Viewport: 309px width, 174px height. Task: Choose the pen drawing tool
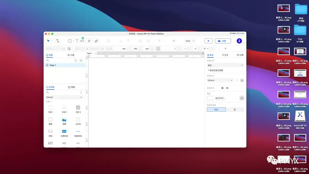coord(96,41)
